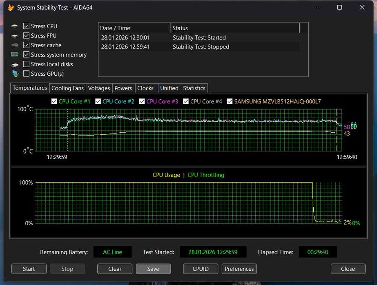Click the 2% CPU usage readout
This screenshot has width=377, height=285.
[x=348, y=222]
